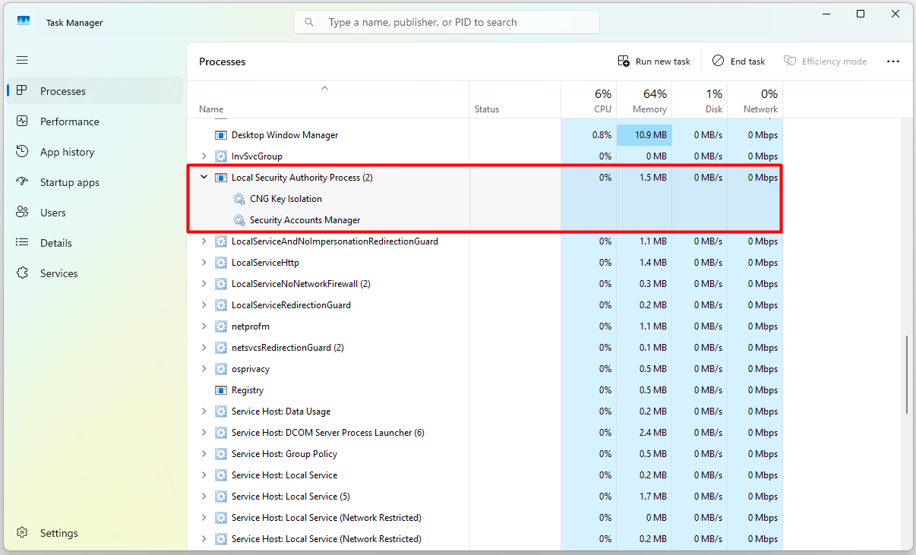
Task: Sort by the Status column header
Action: pyautogui.click(x=515, y=99)
